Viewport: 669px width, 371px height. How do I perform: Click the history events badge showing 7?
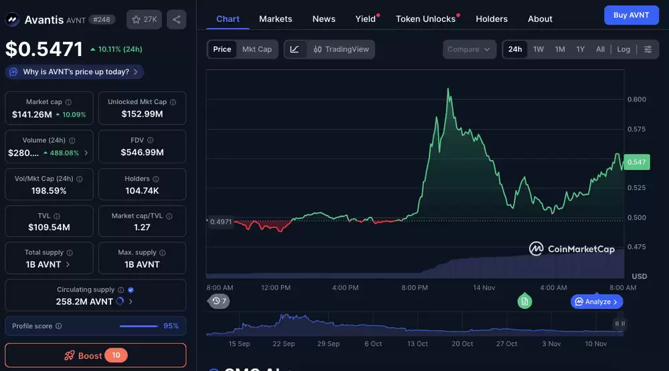[x=219, y=302]
